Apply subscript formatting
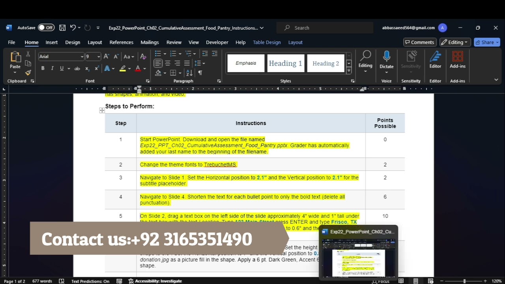Image resolution: width=505 pixels, height=284 pixels. coord(88,68)
